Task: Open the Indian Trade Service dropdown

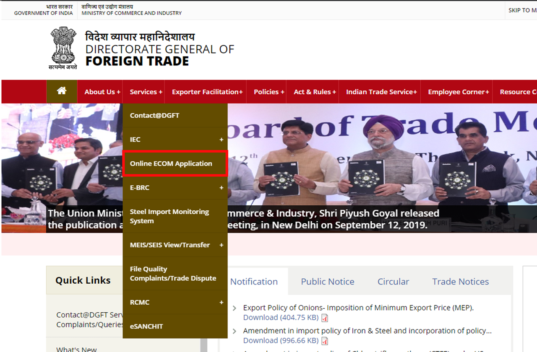Action: [x=381, y=92]
